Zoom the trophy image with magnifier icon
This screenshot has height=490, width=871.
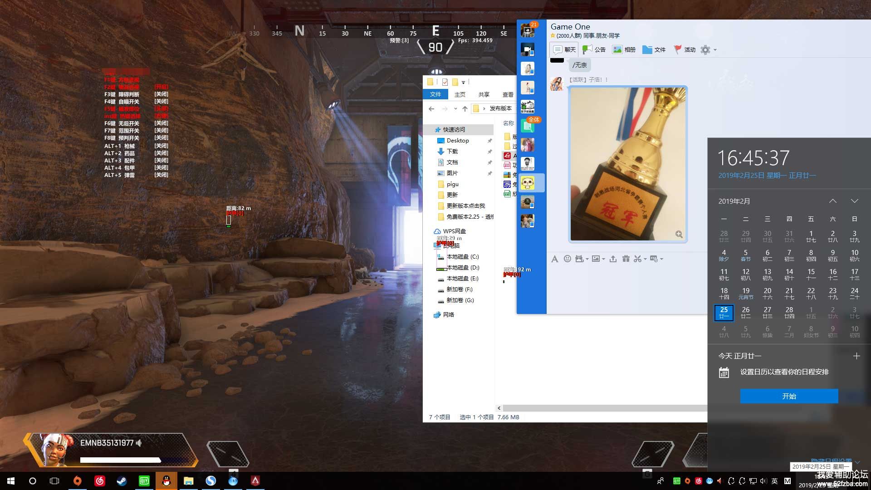(679, 234)
